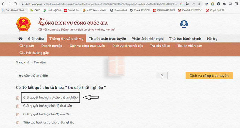Open the Hỗ trợ menu
The height and width of the screenshot is (128, 240).
click(212, 39)
